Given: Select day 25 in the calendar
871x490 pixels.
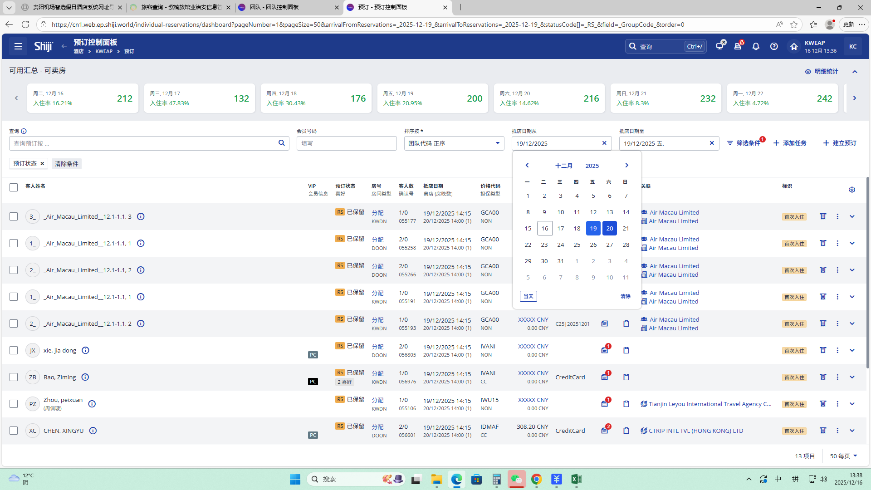Looking at the screenshot, I should (577, 245).
